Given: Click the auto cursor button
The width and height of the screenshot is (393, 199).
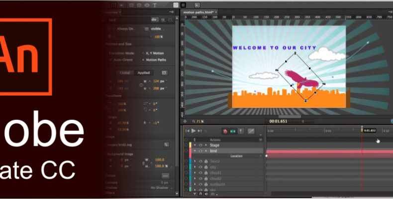Looking at the screenshot, I should click(x=166, y=176).
